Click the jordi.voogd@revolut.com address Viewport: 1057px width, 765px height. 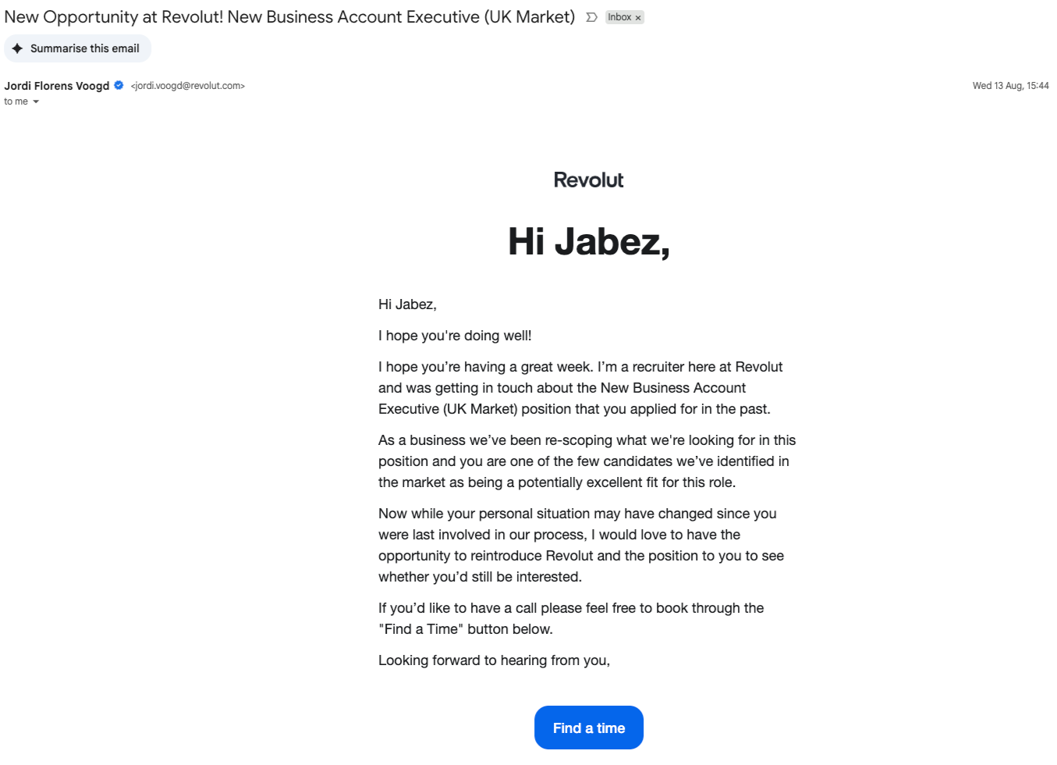188,86
